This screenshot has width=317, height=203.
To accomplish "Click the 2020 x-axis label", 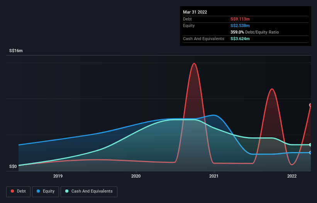I will click(136, 176).
